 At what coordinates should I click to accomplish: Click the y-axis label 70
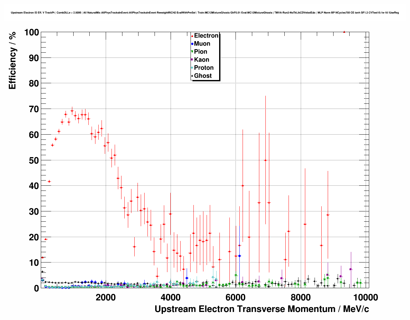coord(34,109)
